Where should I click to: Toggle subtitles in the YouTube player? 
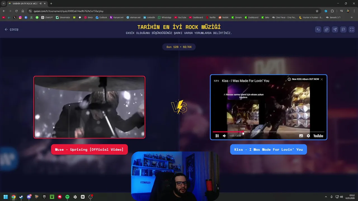click(301, 136)
